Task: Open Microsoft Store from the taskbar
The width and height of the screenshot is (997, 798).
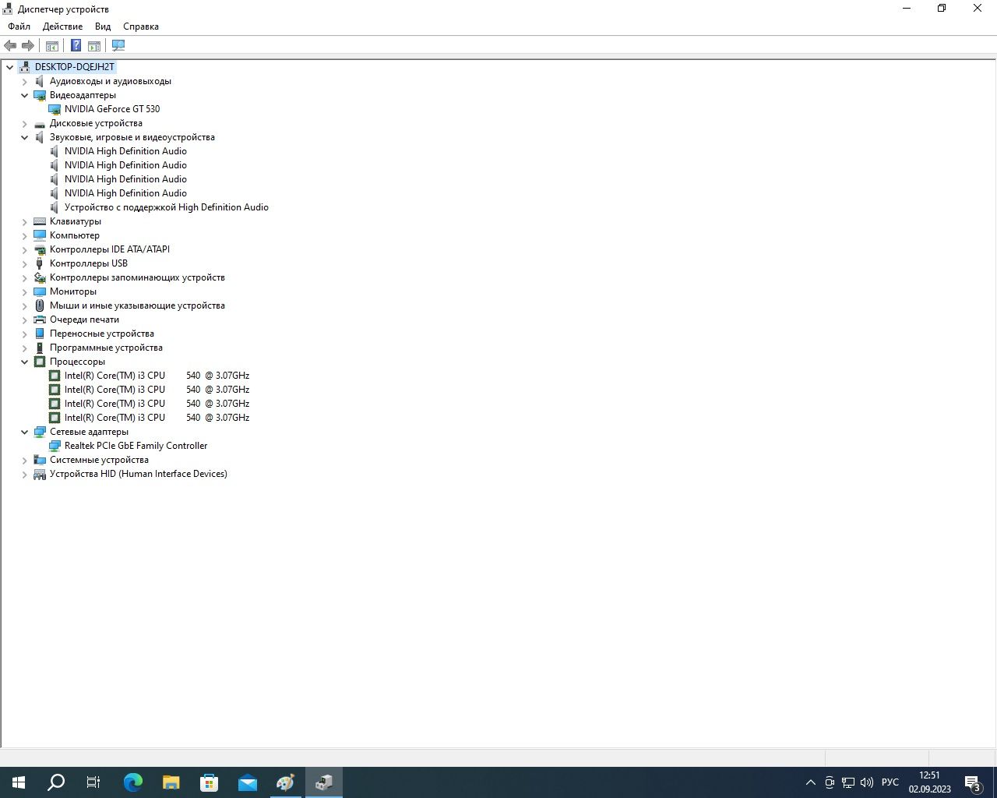Action: click(210, 782)
